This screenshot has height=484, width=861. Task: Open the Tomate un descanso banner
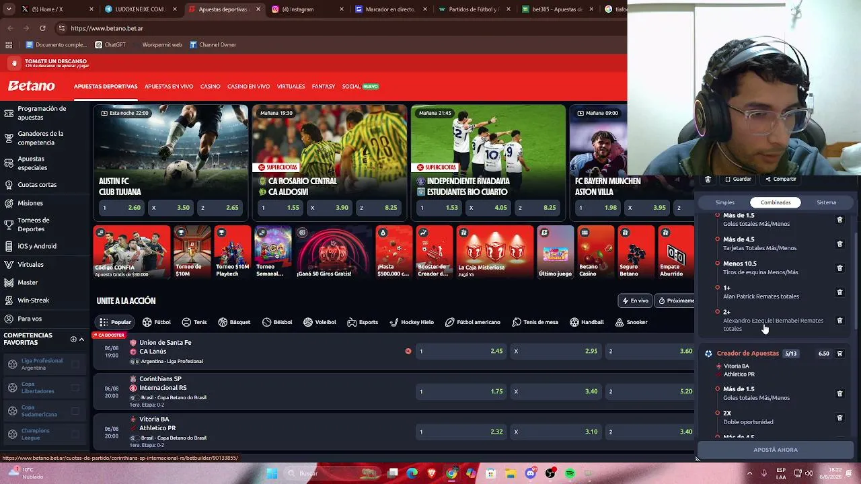pos(57,63)
